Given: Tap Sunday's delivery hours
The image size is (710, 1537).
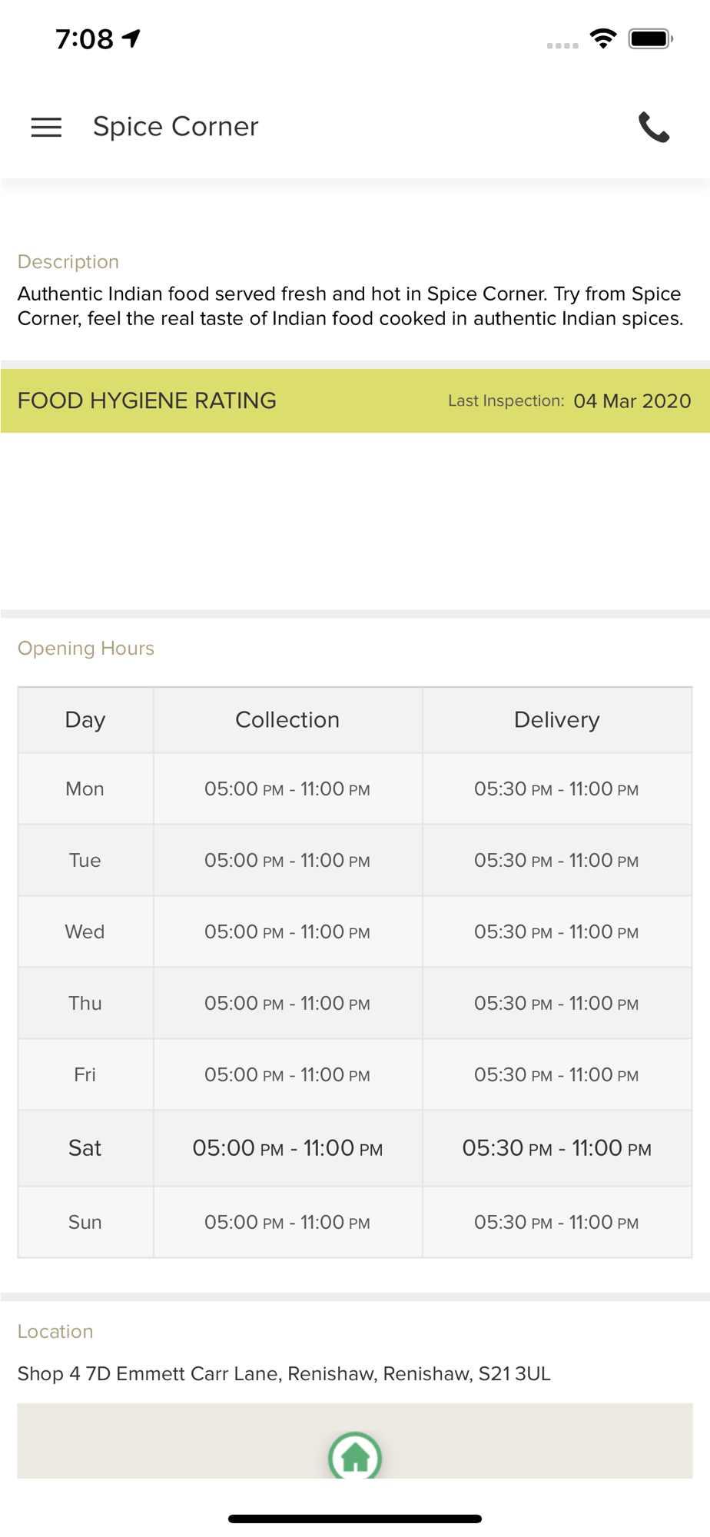Looking at the screenshot, I should [556, 1223].
